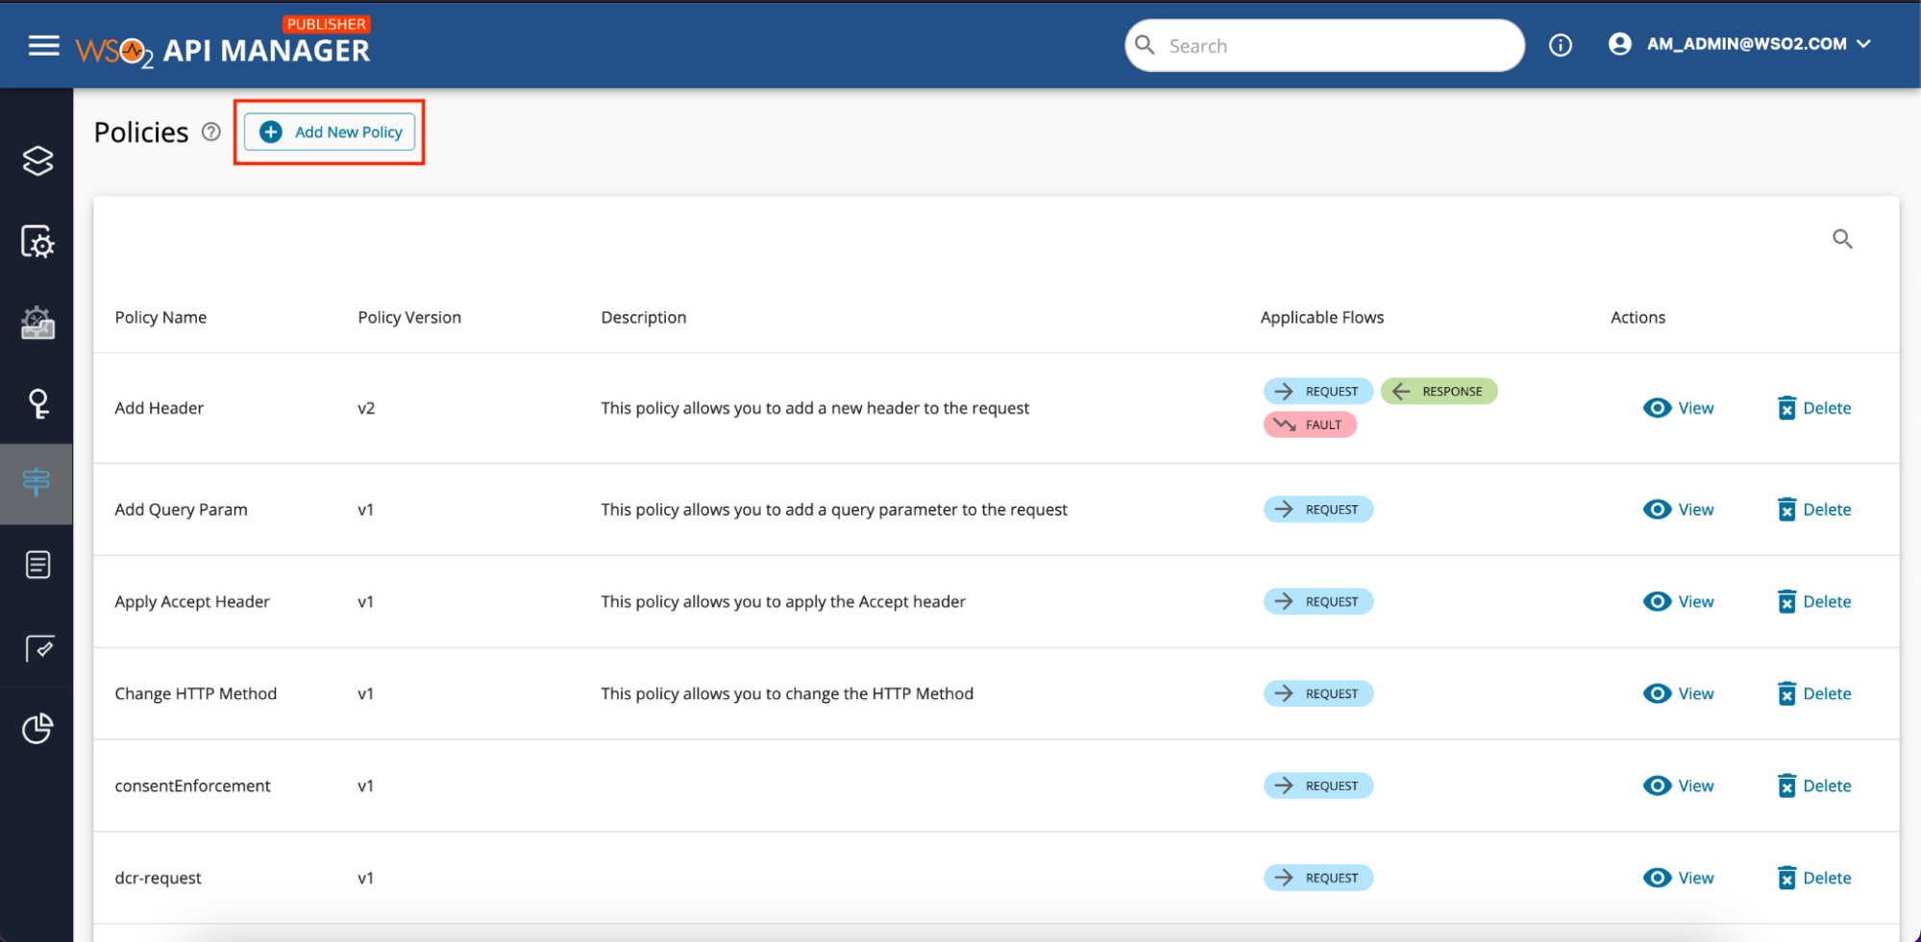Screen dimensions: 1921x942
Task: Click inside the top Search field
Action: (x=1324, y=46)
